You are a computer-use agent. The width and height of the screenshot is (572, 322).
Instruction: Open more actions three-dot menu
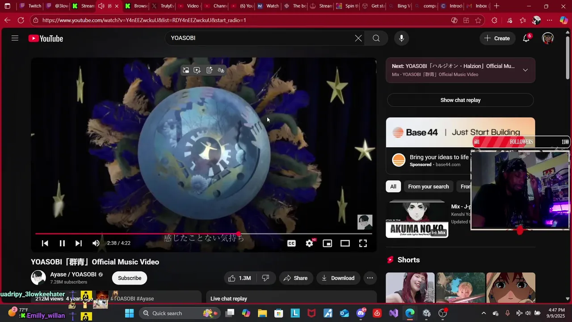[370, 278]
